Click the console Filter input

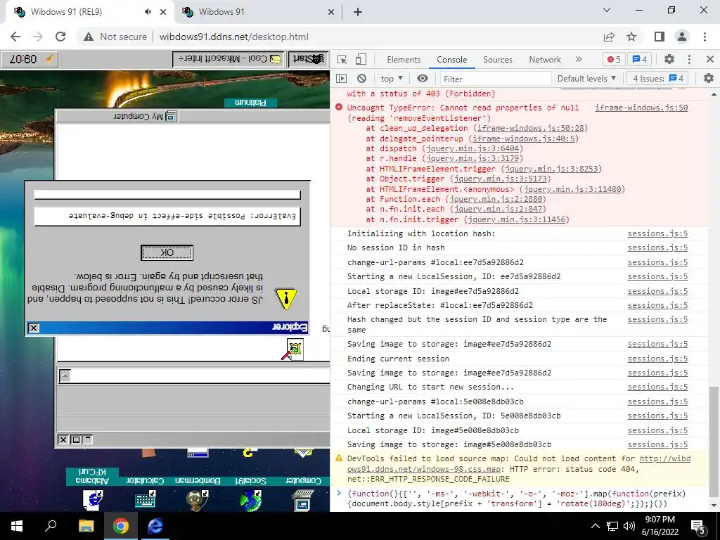496,79
